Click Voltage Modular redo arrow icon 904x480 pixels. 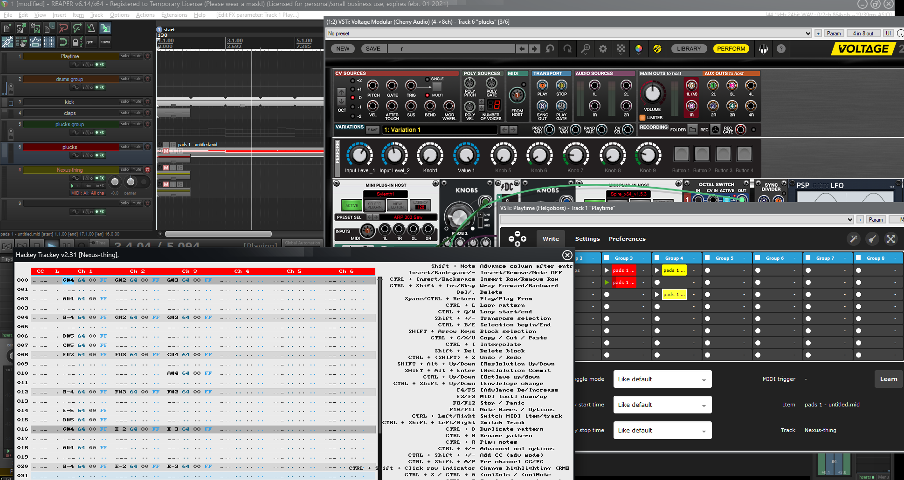click(x=567, y=49)
